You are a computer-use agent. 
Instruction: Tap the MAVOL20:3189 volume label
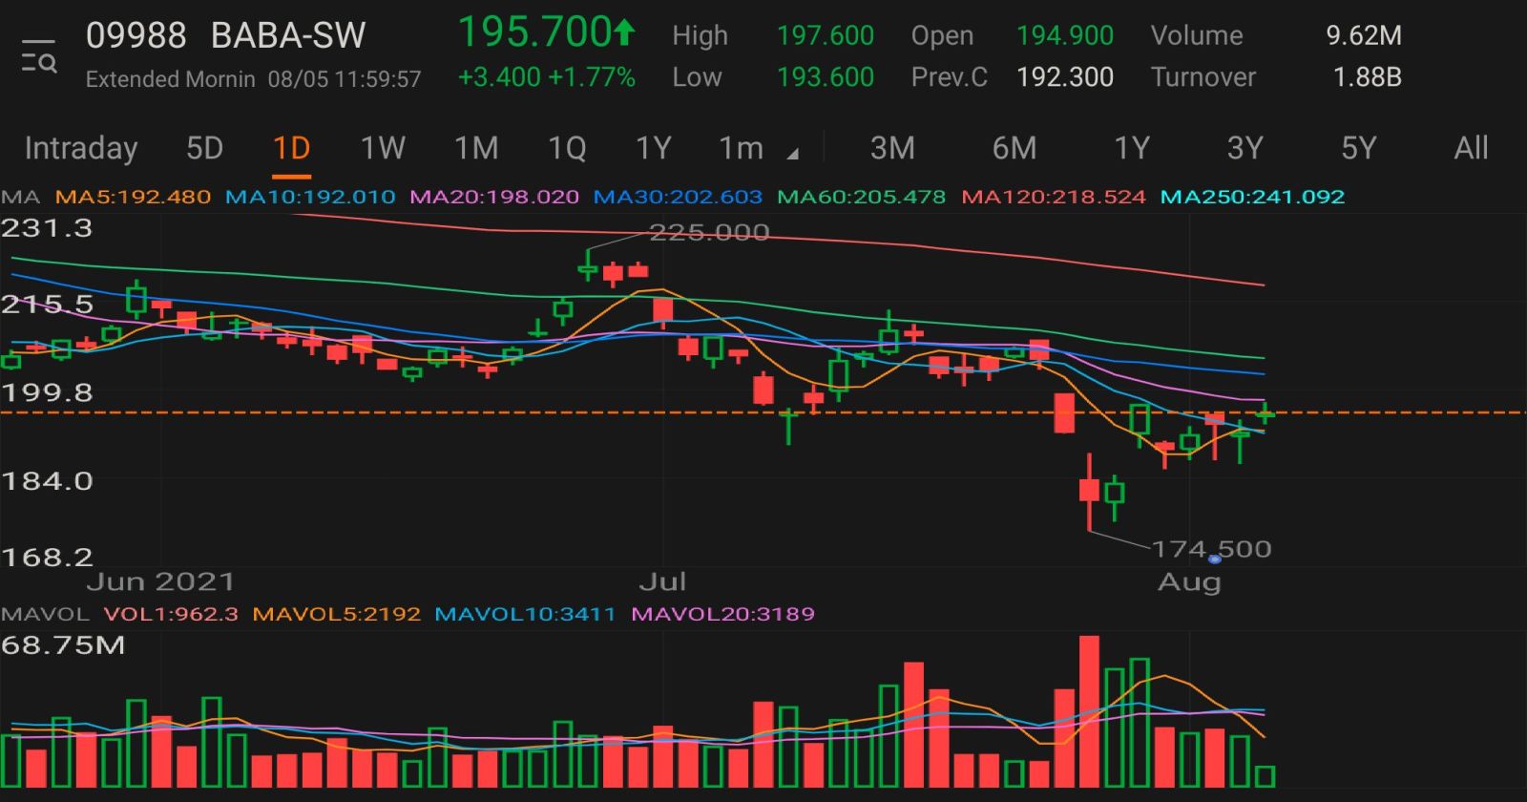[723, 614]
